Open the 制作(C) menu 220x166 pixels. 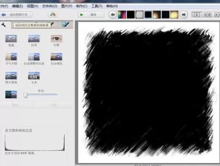coord(82,6)
